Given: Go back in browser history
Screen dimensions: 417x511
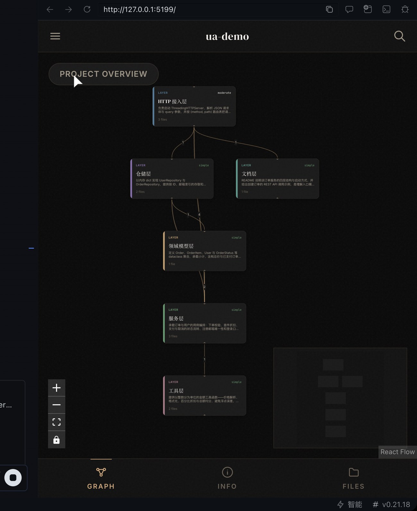Looking at the screenshot, I should click(x=50, y=9).
